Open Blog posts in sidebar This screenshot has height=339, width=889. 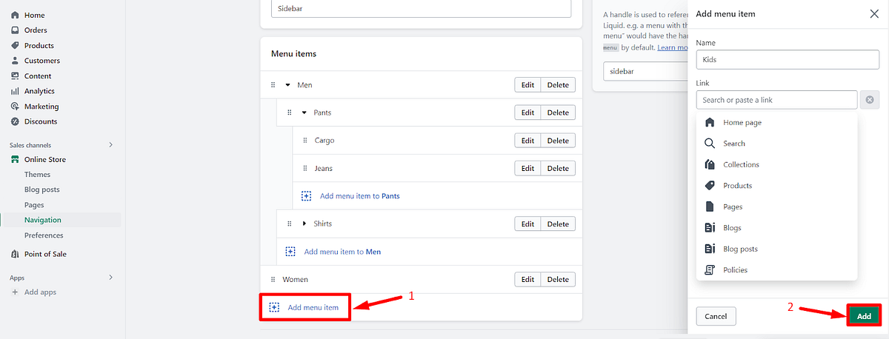(41, 189)
